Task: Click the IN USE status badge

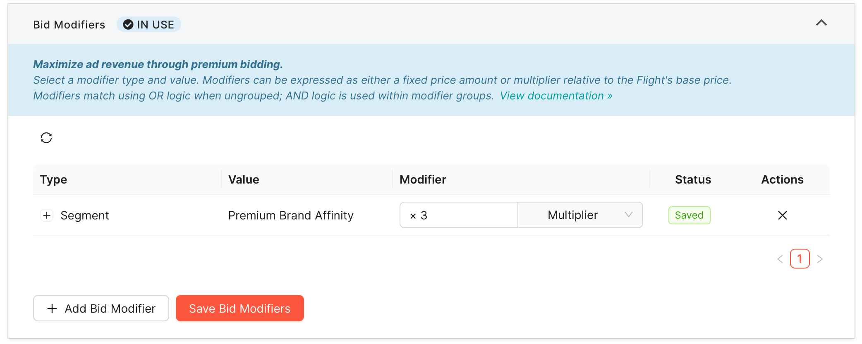Action: pyautogui.click(x=149, y=25)
